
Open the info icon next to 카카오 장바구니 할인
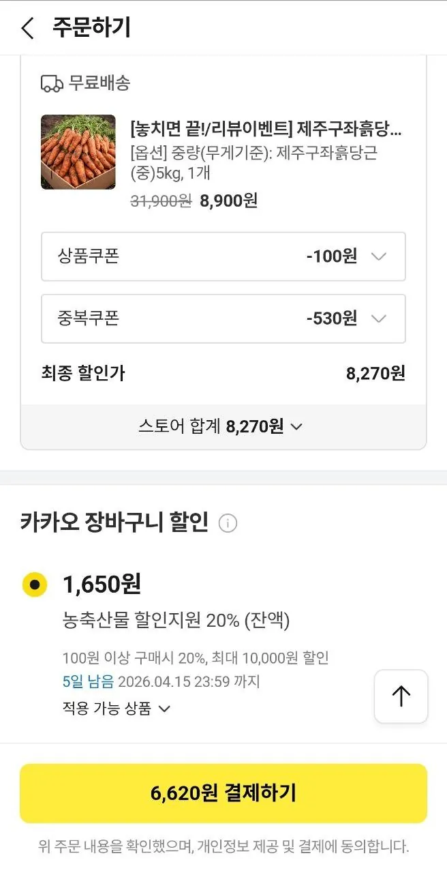pyautogui.click(x=229, y=523)
